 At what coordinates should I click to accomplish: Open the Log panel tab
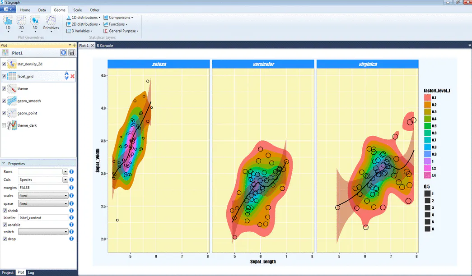(x=31, y=272)
